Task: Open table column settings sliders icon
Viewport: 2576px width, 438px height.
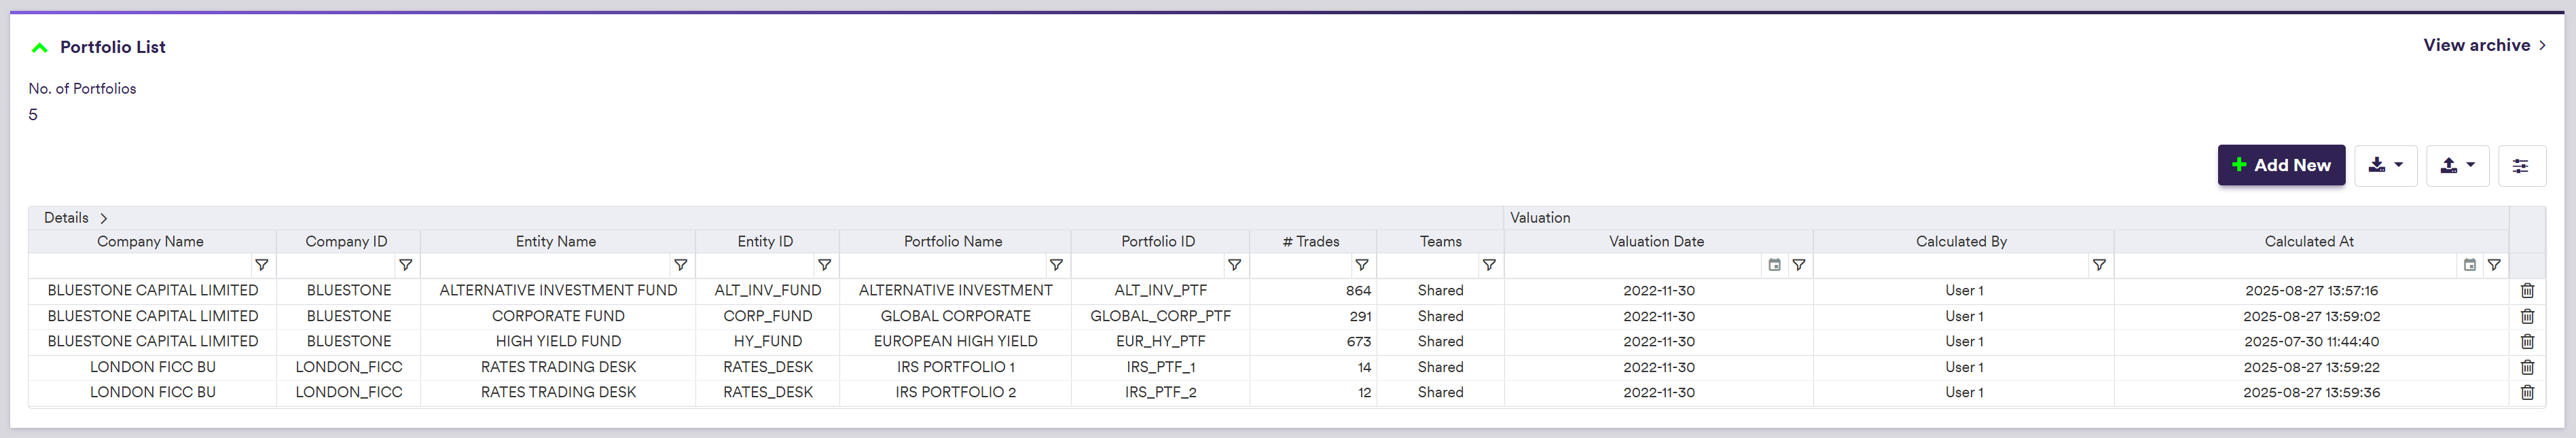Action: (x=2520, y=166)
